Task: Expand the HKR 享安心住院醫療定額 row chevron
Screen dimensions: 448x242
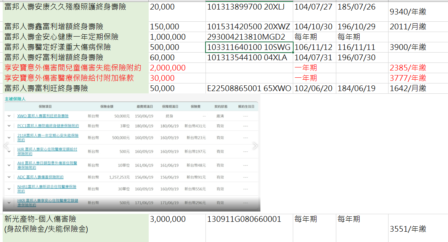Action: (9, 203)
